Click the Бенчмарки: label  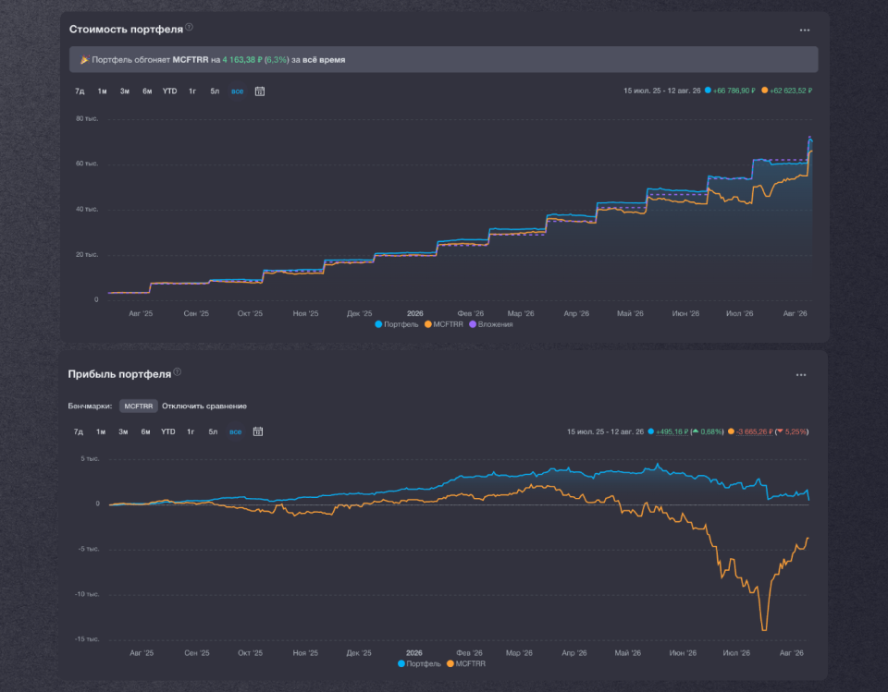click(x=90, y=407)
